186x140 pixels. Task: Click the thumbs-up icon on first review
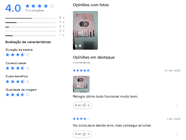[x=84, y=105]
